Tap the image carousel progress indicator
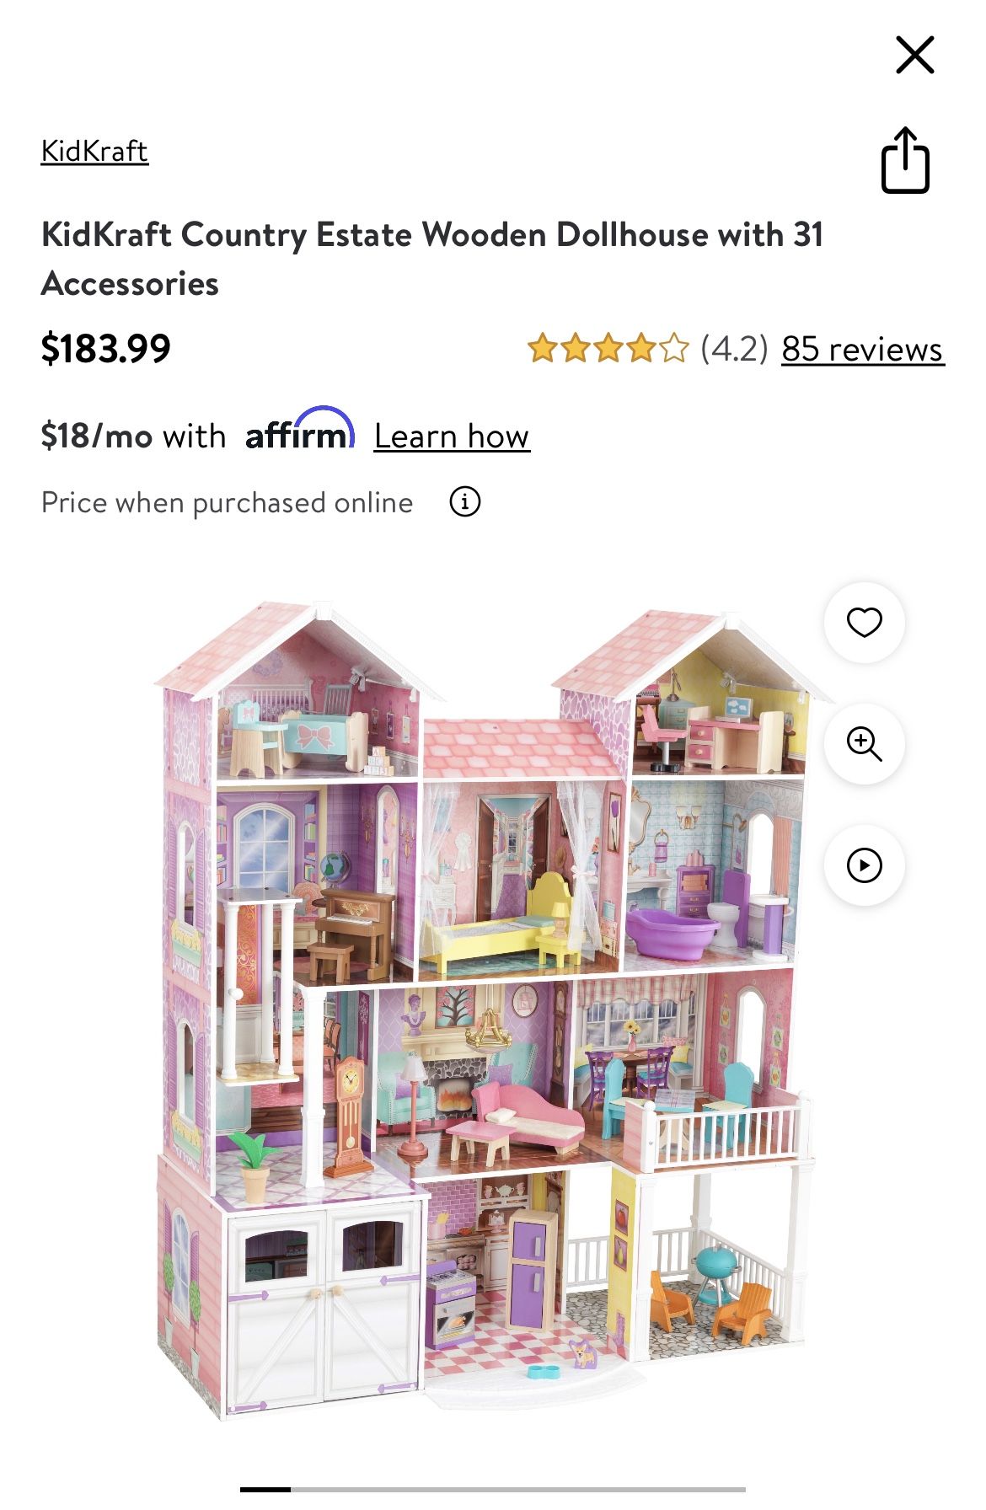 (x=493, y=1489)
